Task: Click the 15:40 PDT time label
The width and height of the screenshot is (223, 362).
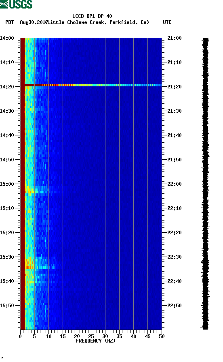Action: tap(7, 281)
